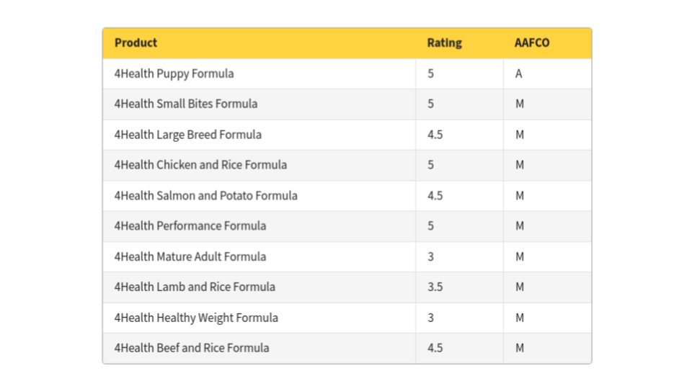Click rating 3 of Mature Adult Formula

[430, 256]
